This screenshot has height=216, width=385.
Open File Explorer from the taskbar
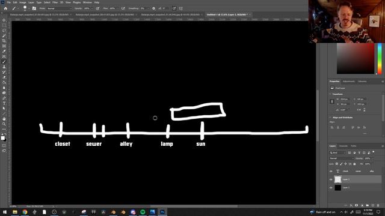point(15,212)
